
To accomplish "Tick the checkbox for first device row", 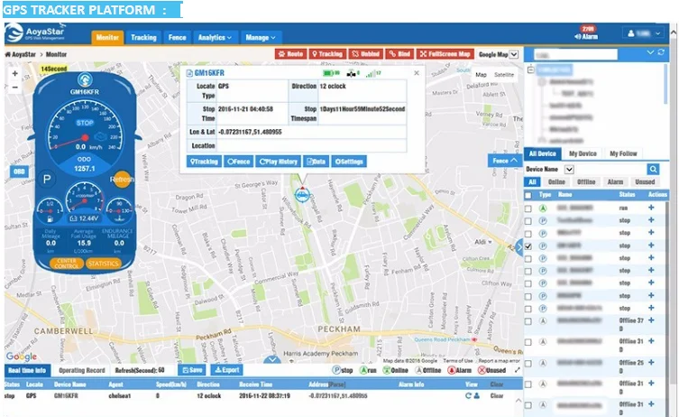I will 529,208.
